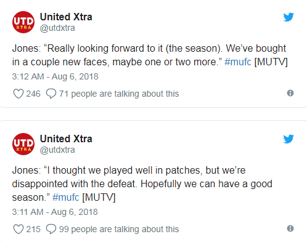
Task: Open reply bubble icon on the 3:11 AM tweet
Action: coord(51,229)
